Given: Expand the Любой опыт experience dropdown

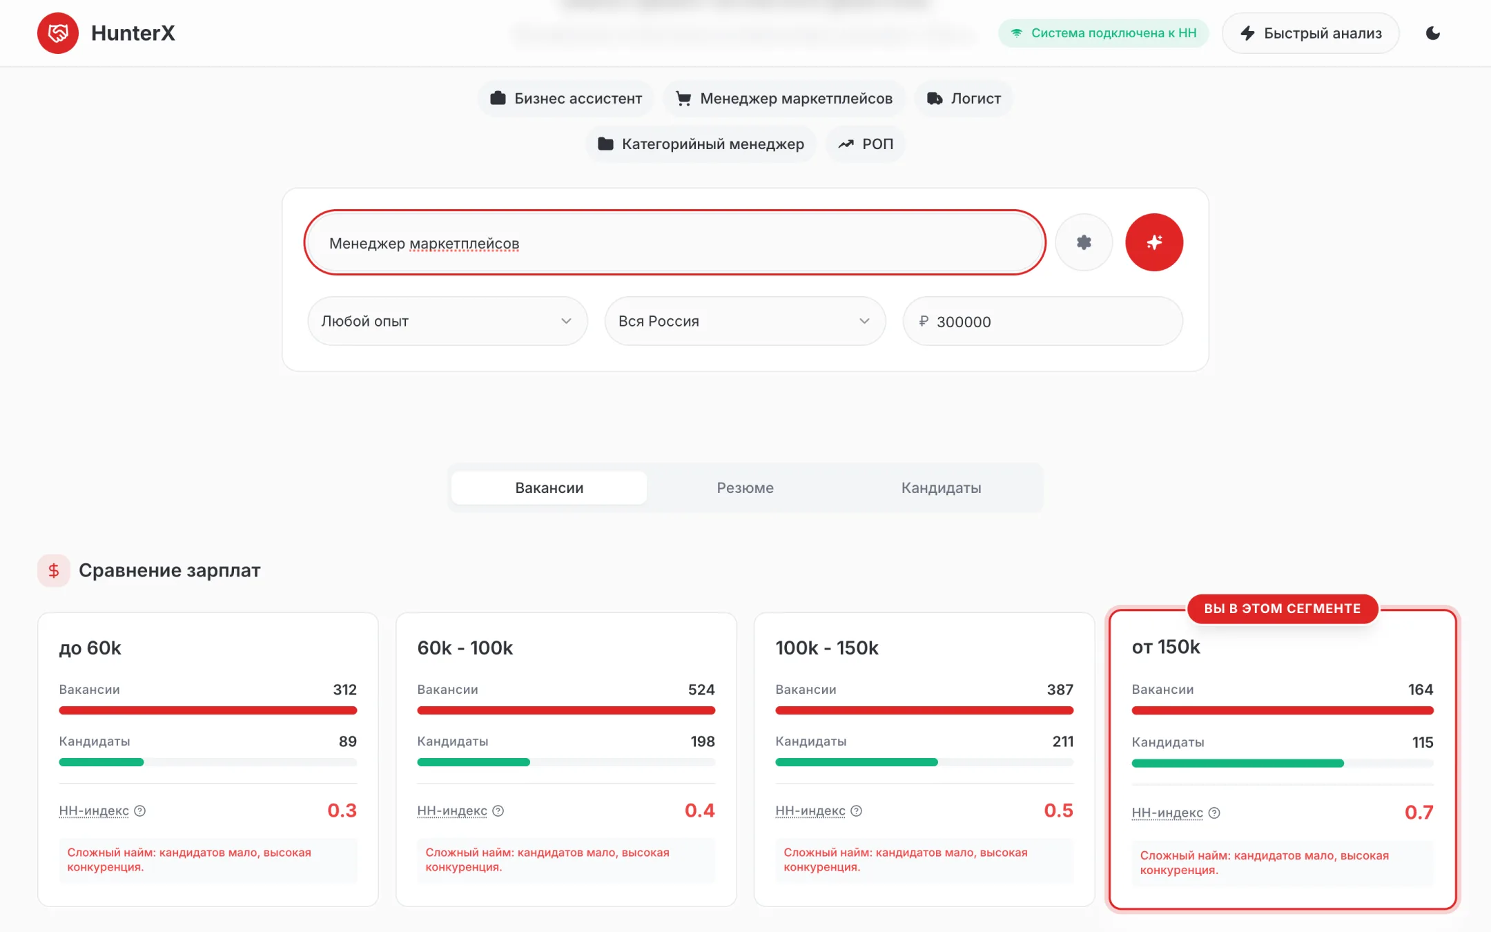Looking at the screenshot, I should 447,321.
